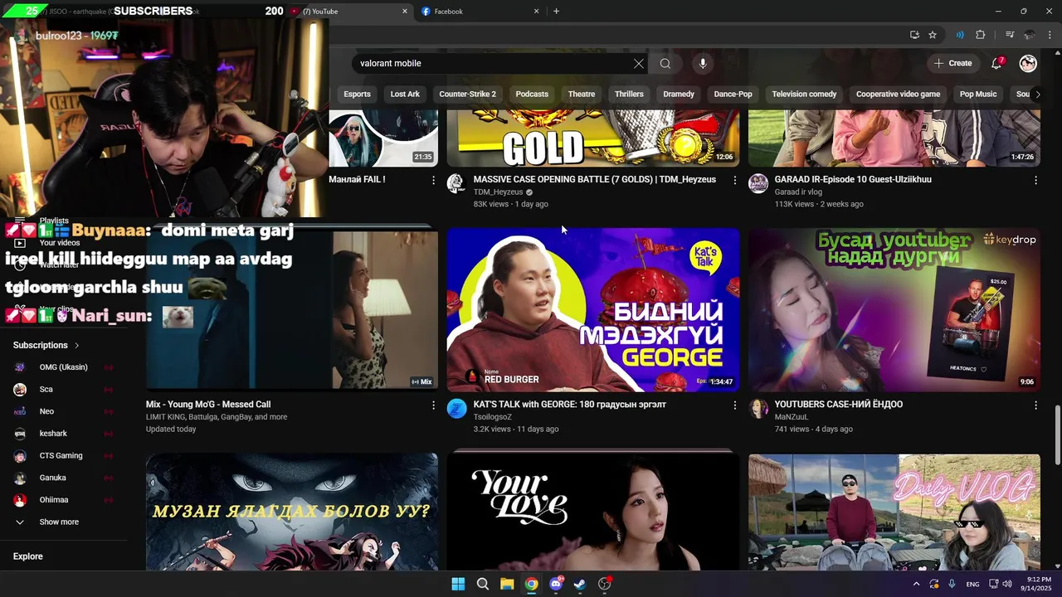Click the page vertical scrollbar thumb
This screenshot has width=1062, height=597.
(x=1057, y=435)
